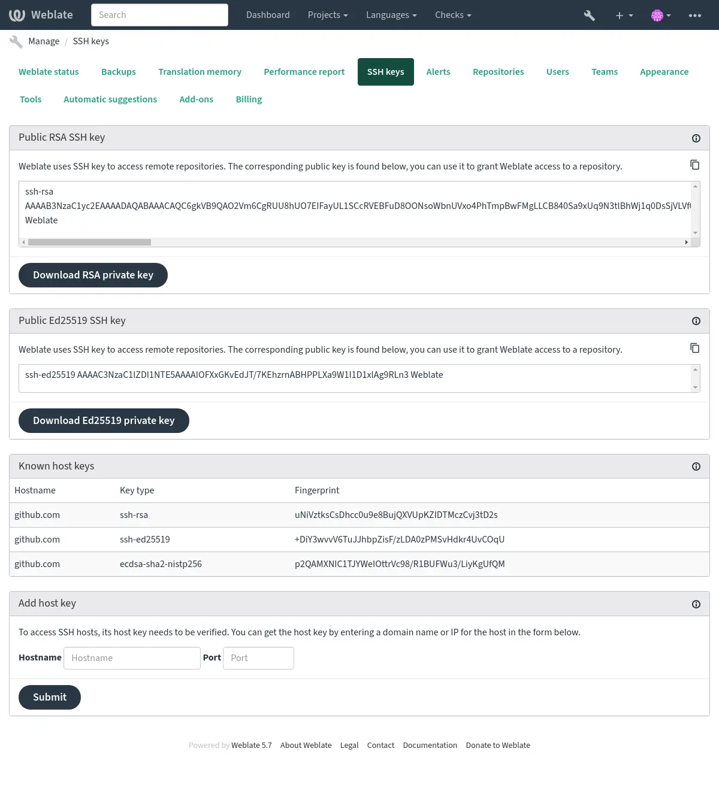Open info icon for Public Ed25519 SSH key
This screenshot has width=719, height=812.
tap(696, 321)
